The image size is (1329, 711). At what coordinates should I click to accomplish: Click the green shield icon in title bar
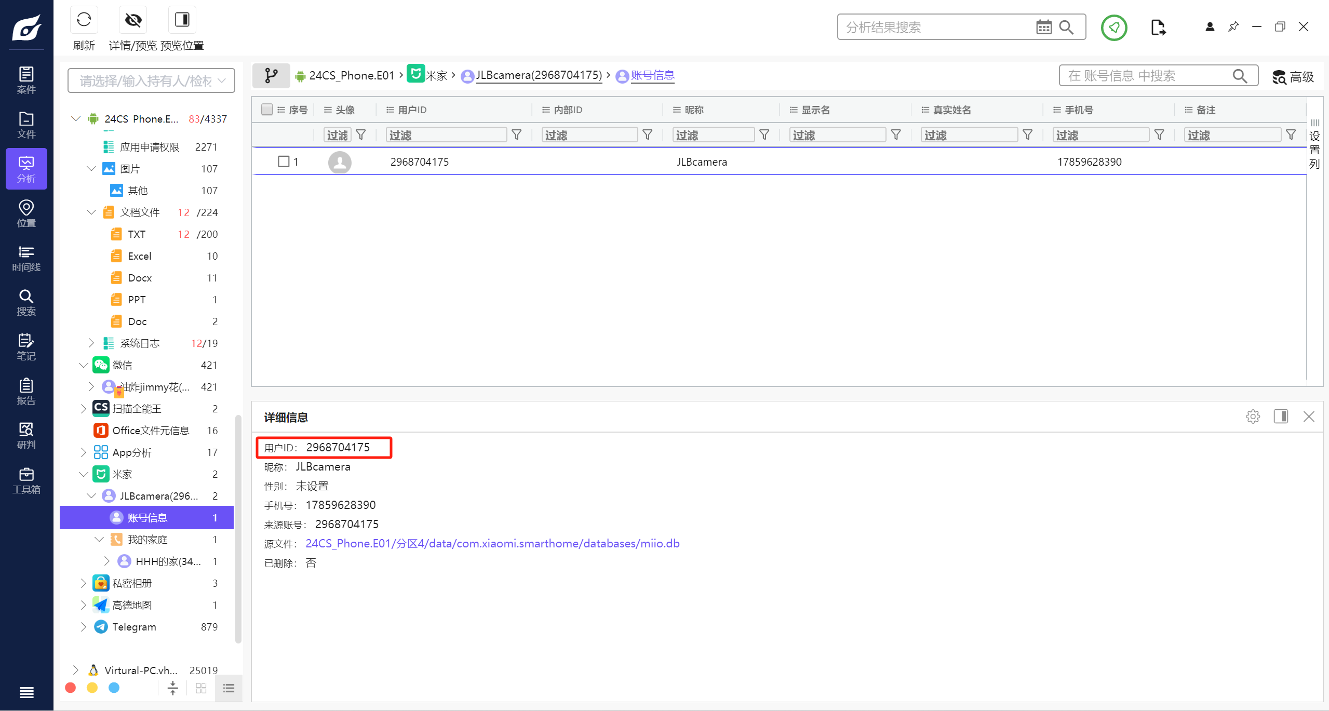coord(1113,28)
